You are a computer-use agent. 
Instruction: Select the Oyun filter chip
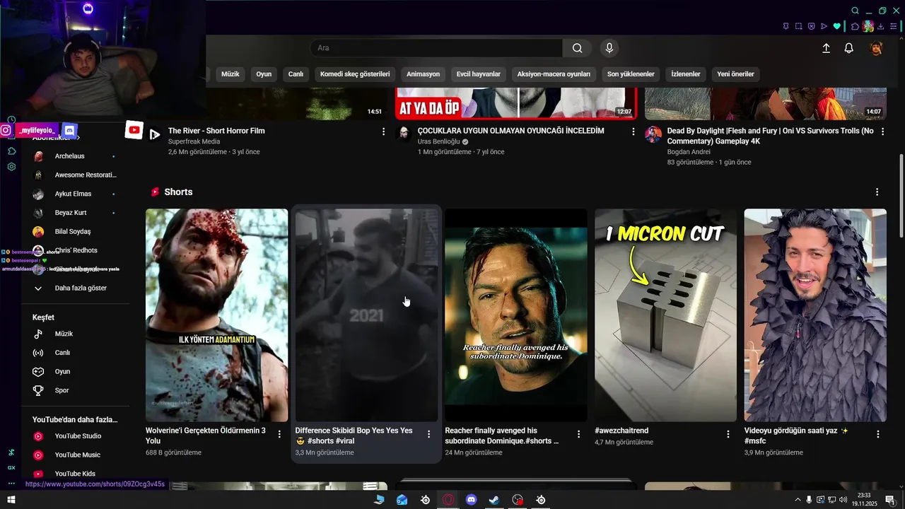click(264, 74)
